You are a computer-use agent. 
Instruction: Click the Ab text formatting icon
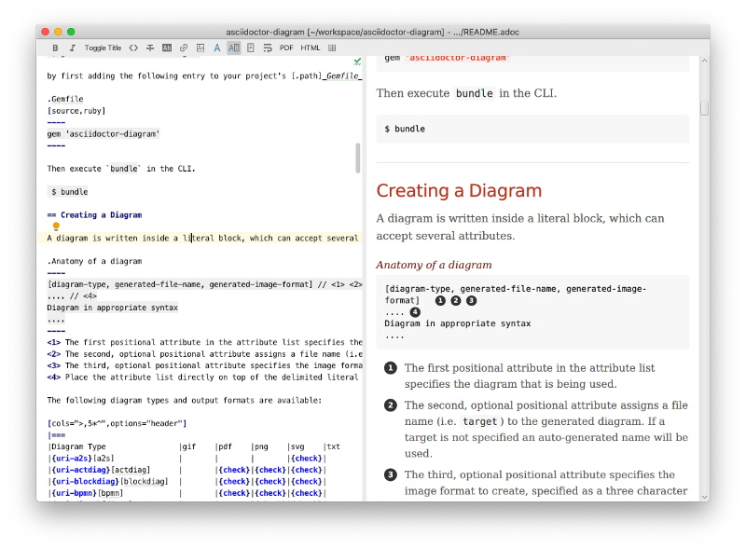(x=168, y=48)
